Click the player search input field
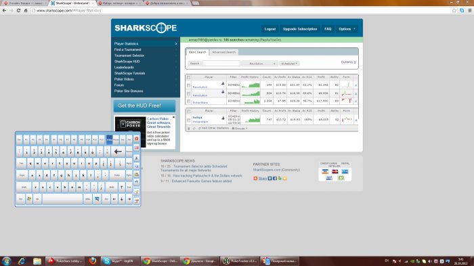 (x=221, y=64)
